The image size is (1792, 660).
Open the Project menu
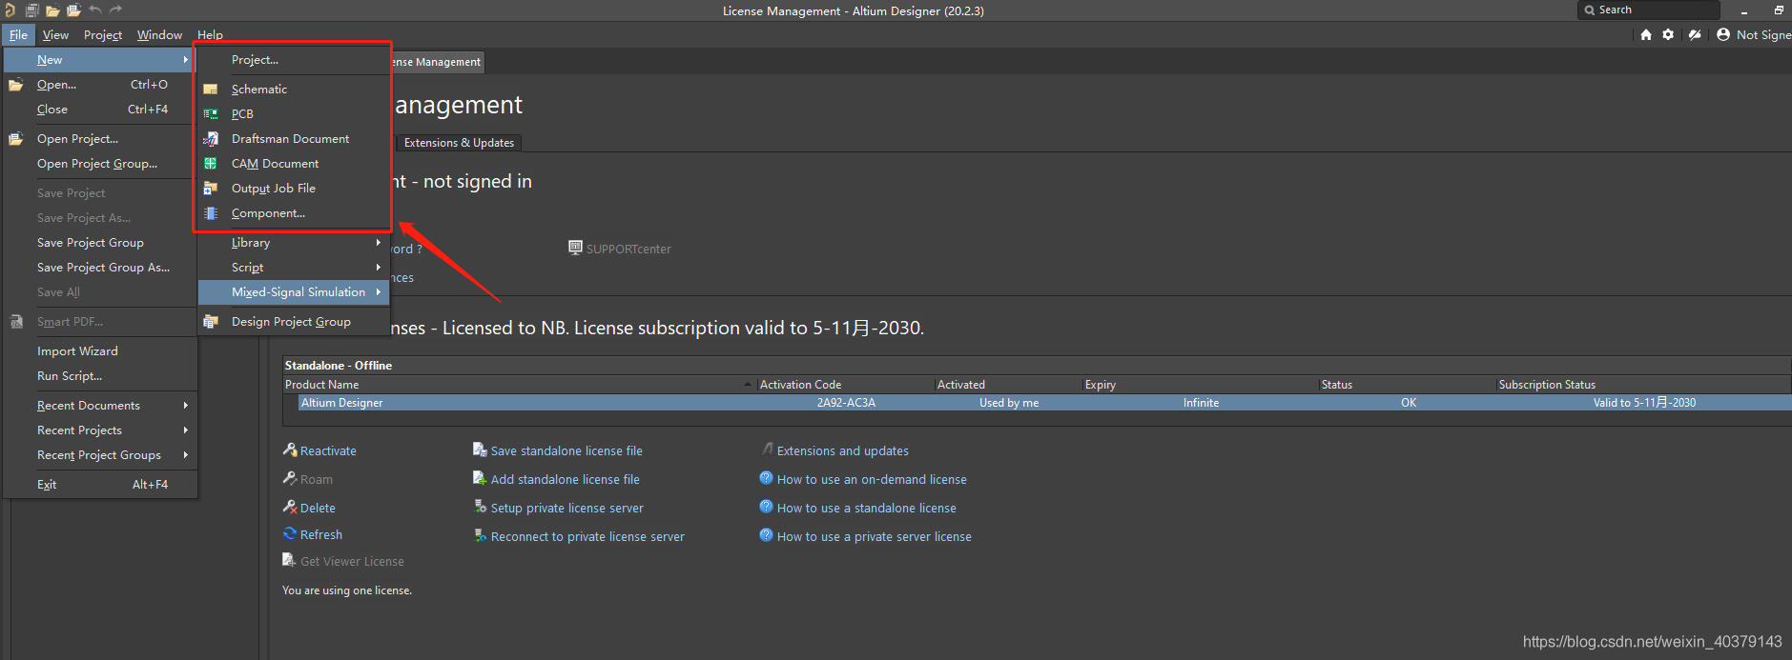pos(103,34)
